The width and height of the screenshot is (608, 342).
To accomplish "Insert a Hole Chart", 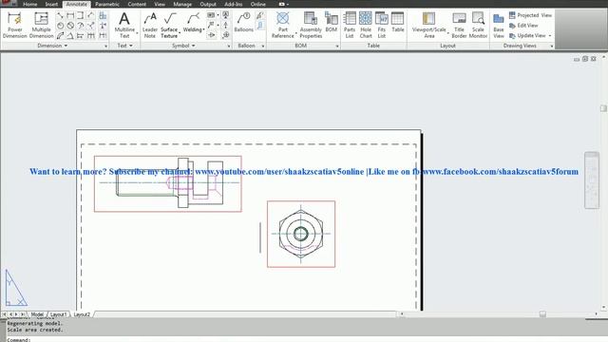I will pos(366,25).
